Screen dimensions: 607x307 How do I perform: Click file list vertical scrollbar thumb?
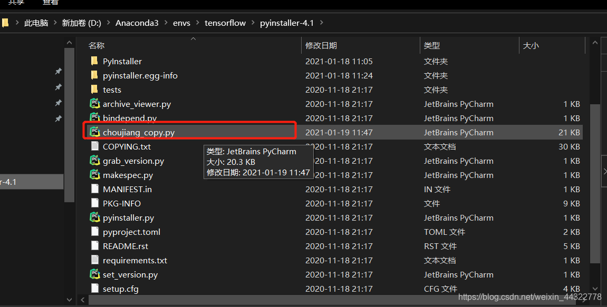pyautogui.click(x=595, y=184)
